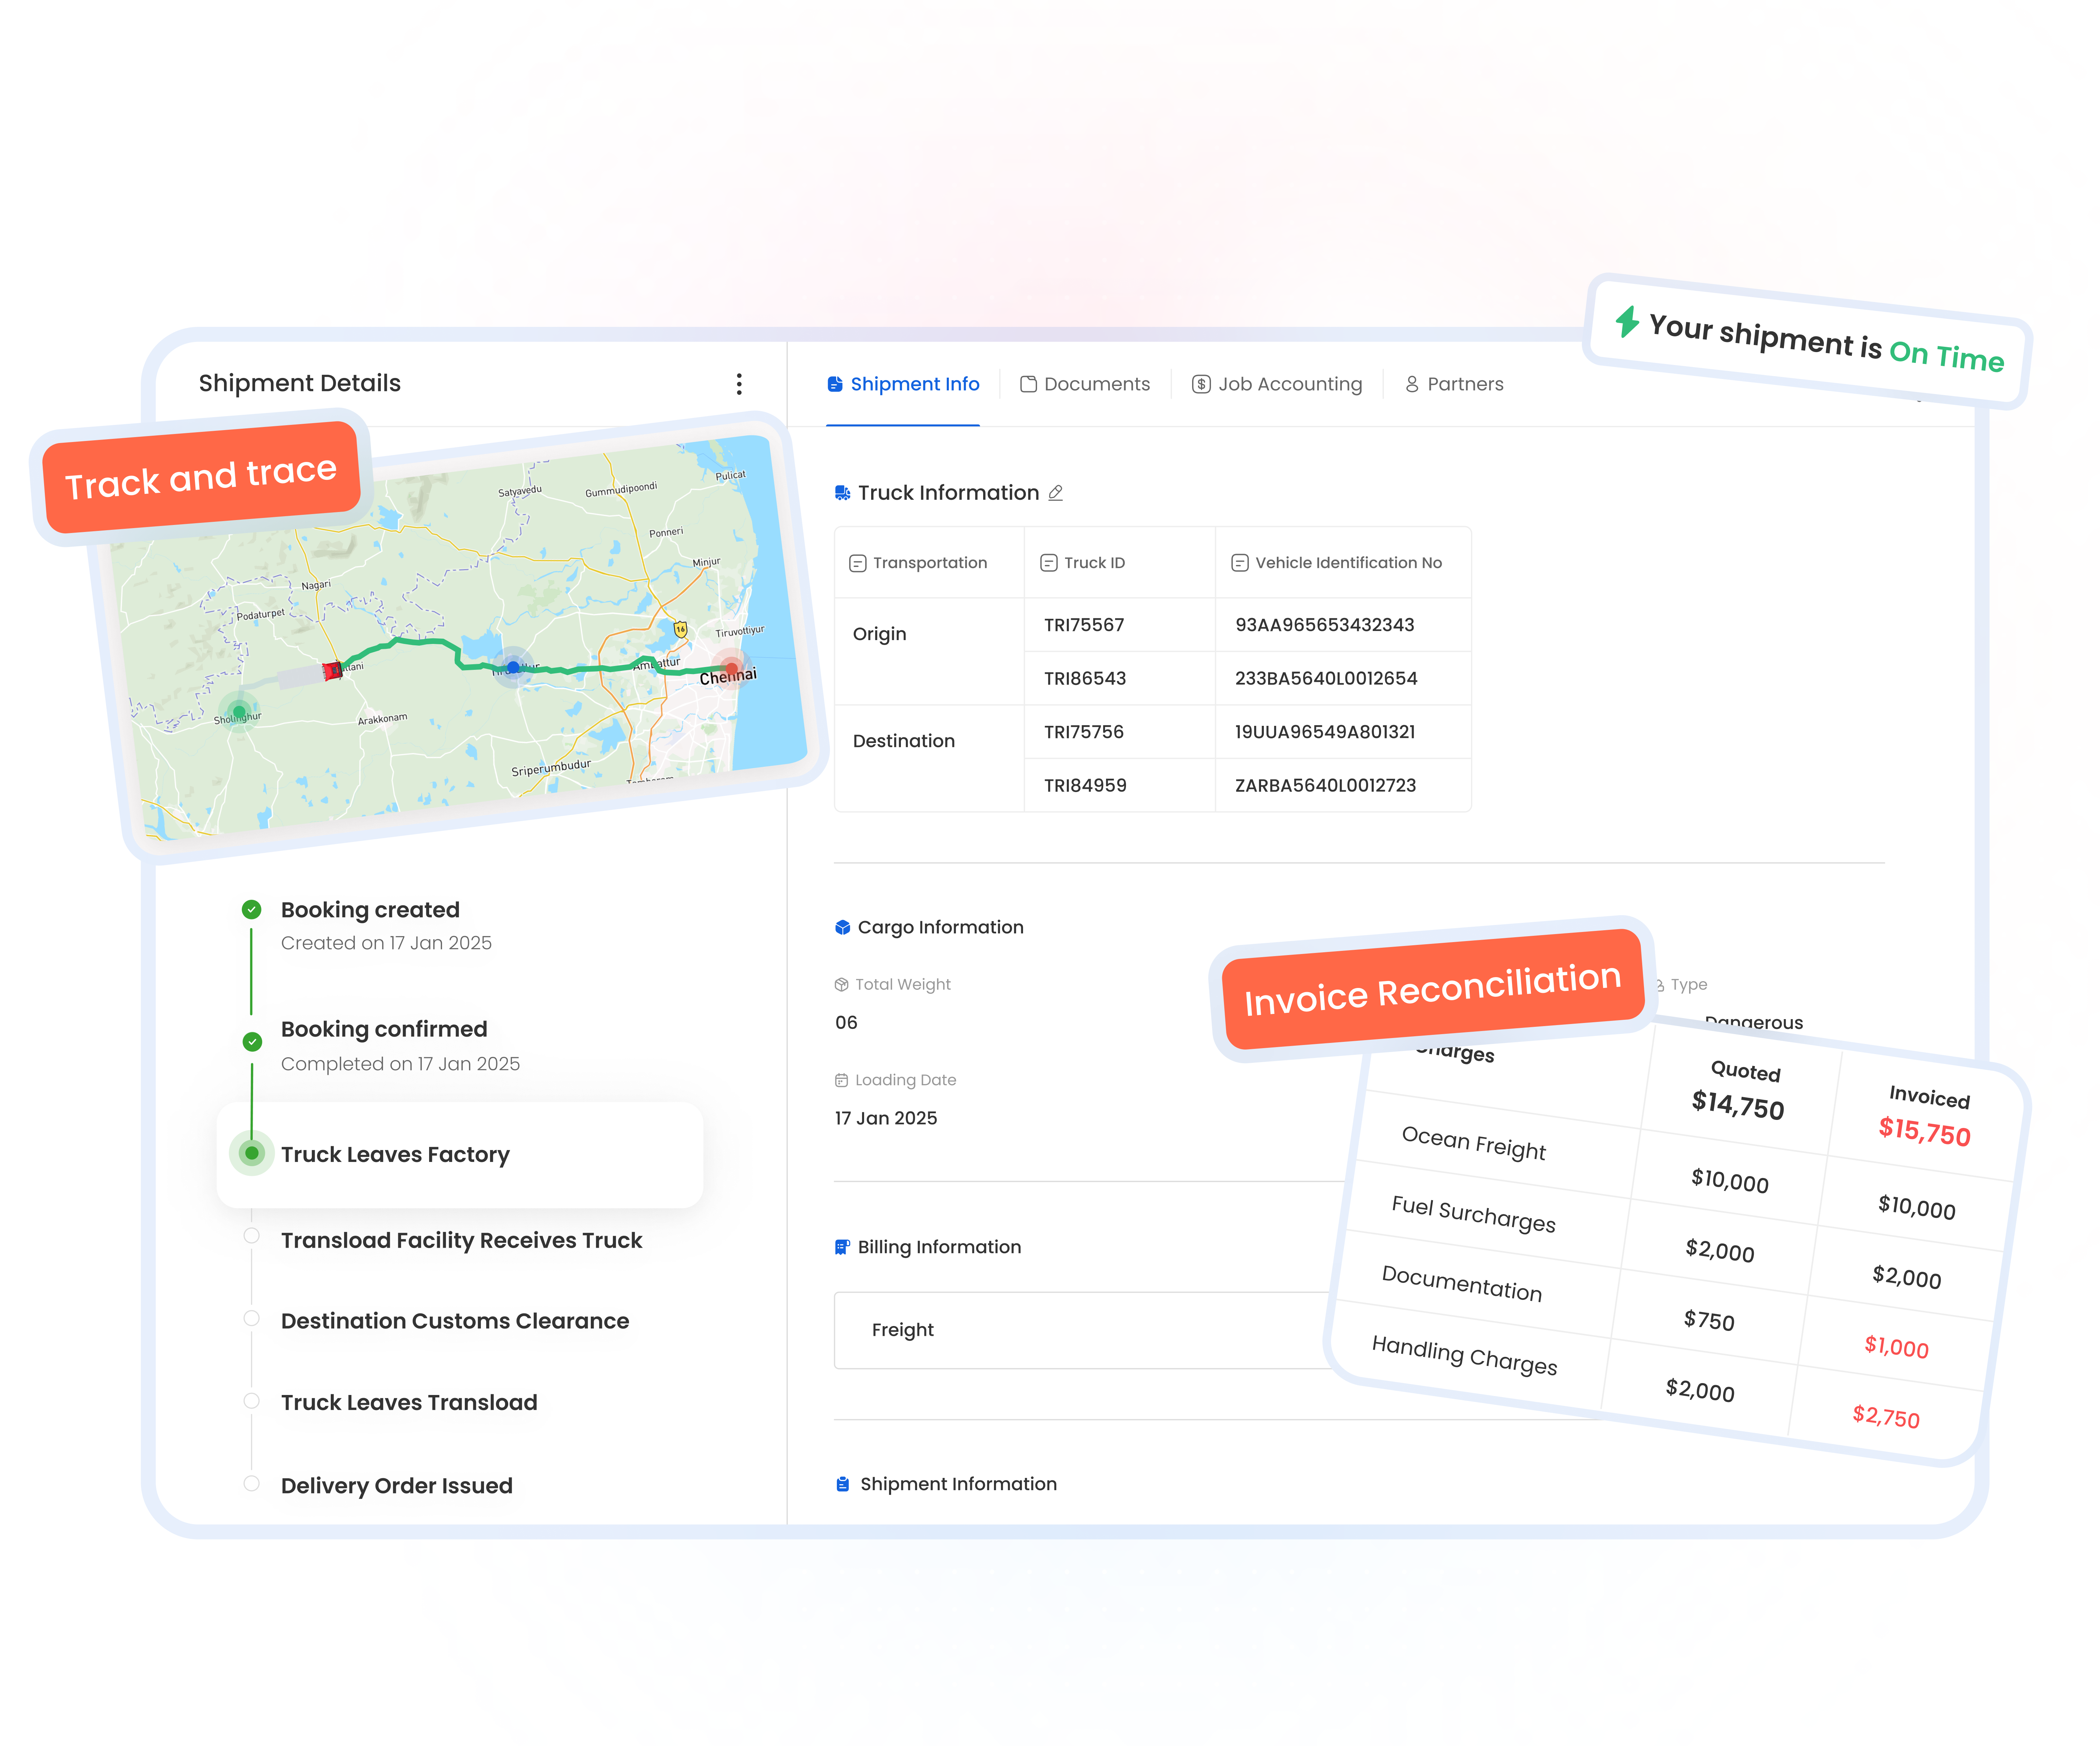The image size is (2100, 1746).
Task: Switch to the Partners tab
Action: tap(1454, 384)
